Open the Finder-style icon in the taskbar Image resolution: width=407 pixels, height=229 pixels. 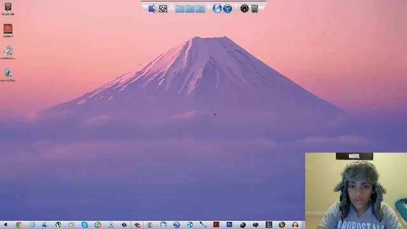click(x=45, y=225)
